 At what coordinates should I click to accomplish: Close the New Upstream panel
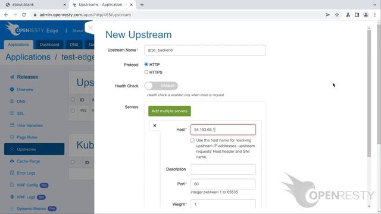pos(90,28)
